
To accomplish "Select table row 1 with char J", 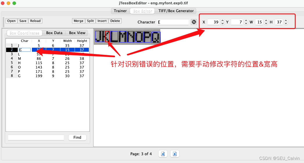I will coord(48,46).
